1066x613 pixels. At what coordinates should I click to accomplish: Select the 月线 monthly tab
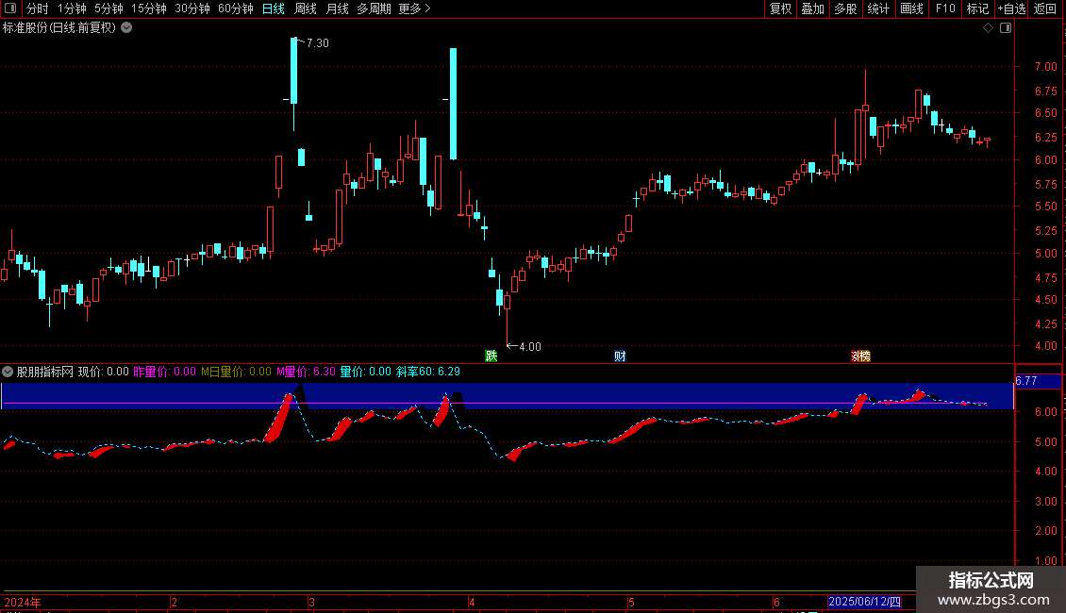click(337, 8)
